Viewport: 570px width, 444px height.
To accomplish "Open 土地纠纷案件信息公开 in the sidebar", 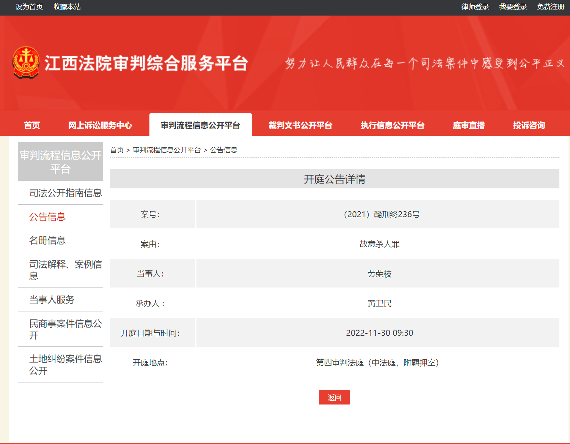I will coord(66,365).
